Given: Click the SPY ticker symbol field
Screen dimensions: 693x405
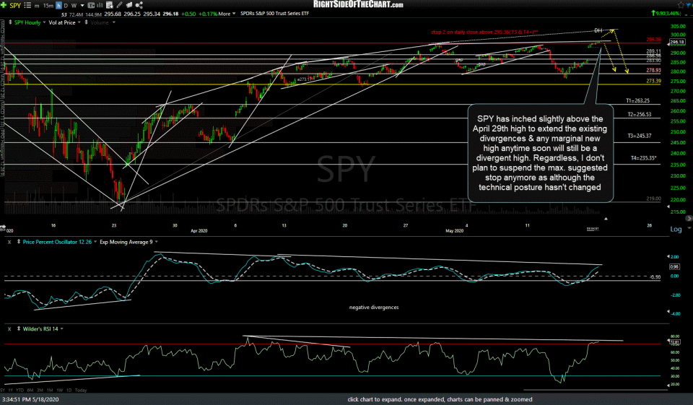Looking at the screenshot, I should click(15, 5).
